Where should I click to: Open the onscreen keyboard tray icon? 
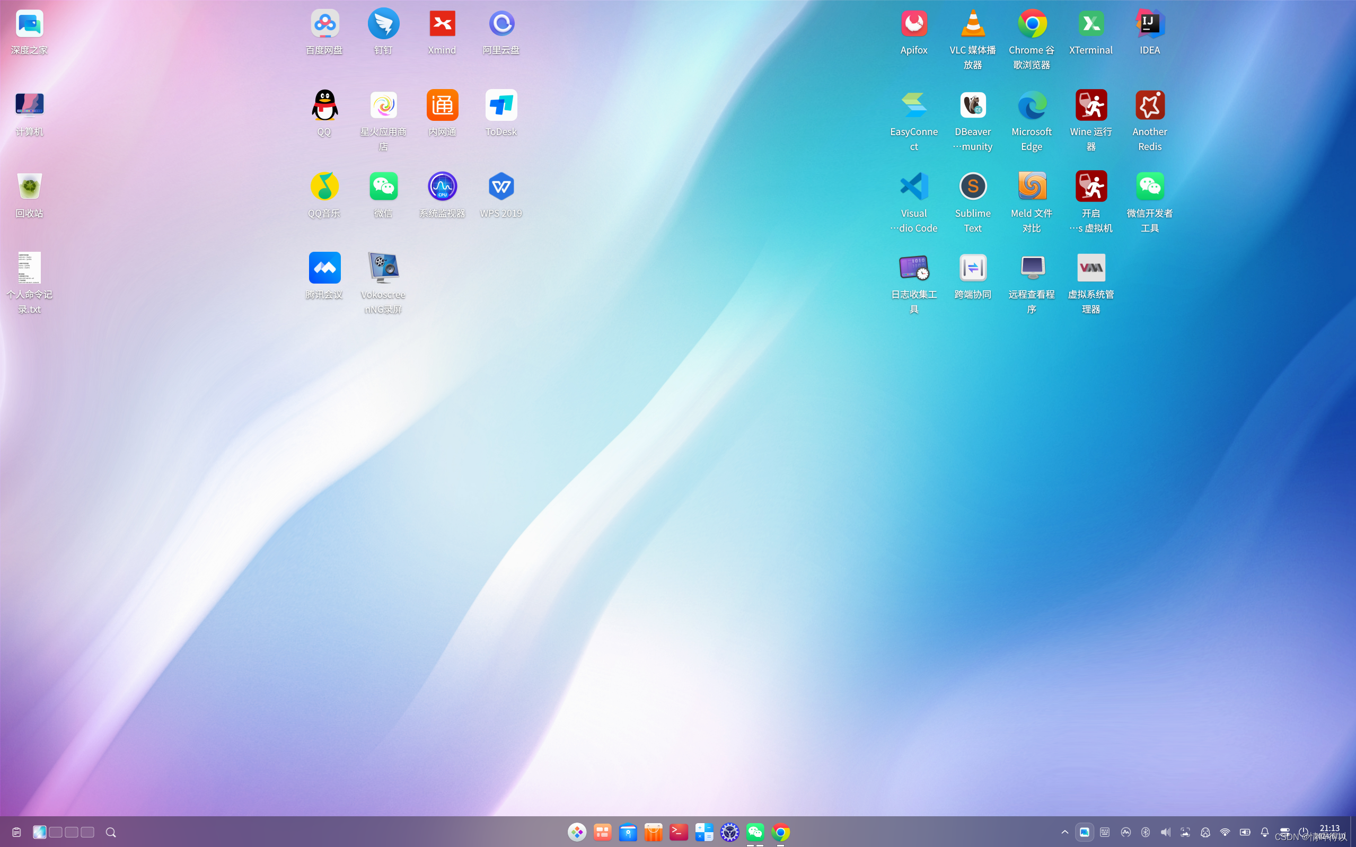pyautogui.click(x=1105, y=833)
